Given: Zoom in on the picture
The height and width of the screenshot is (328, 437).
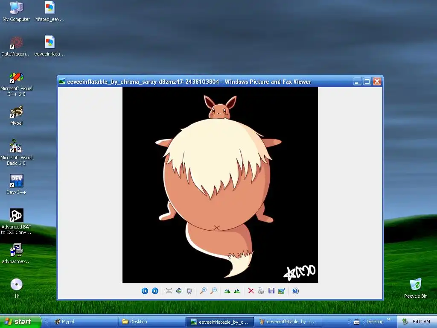Looking at the screenshot, I should [203, 291].
